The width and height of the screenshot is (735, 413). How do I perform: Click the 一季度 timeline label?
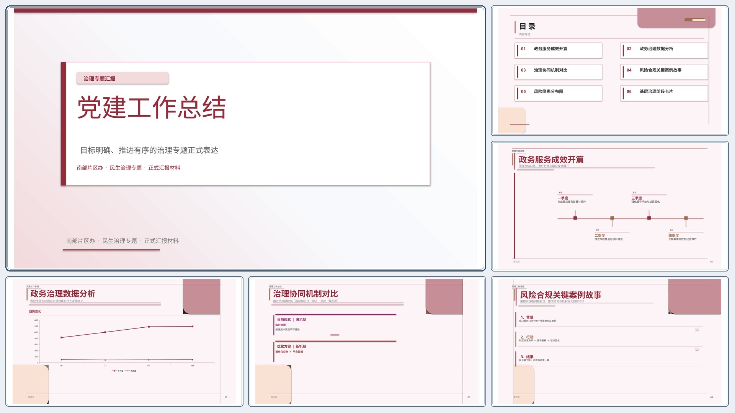coord(563,198)
